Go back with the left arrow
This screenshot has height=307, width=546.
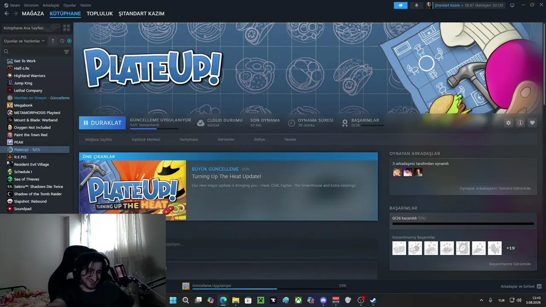tap(6, 14)
